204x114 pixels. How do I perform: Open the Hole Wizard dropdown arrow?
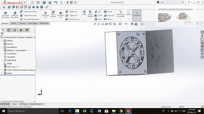pyautogui.click(x=53, y=20)
